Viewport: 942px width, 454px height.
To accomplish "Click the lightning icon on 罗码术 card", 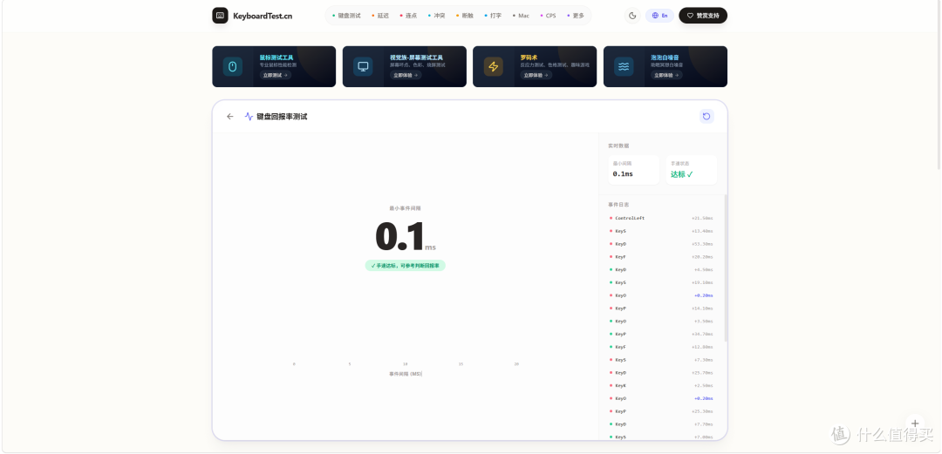I will (493, 66).
